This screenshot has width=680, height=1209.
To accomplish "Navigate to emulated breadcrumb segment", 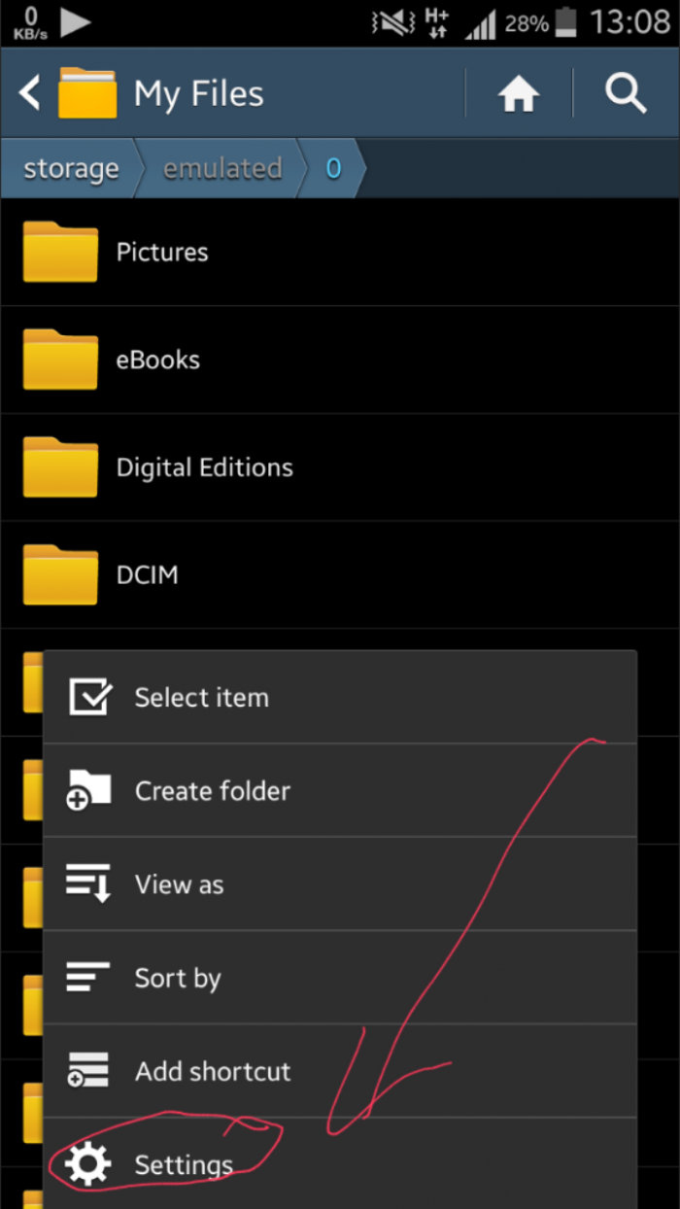I will (222, 169).
